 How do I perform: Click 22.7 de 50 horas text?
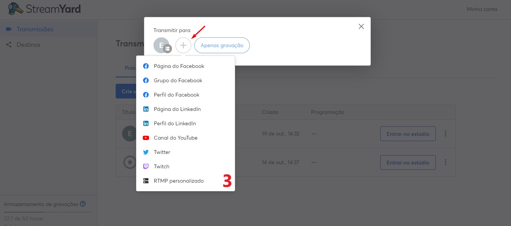tap(23, 219)
